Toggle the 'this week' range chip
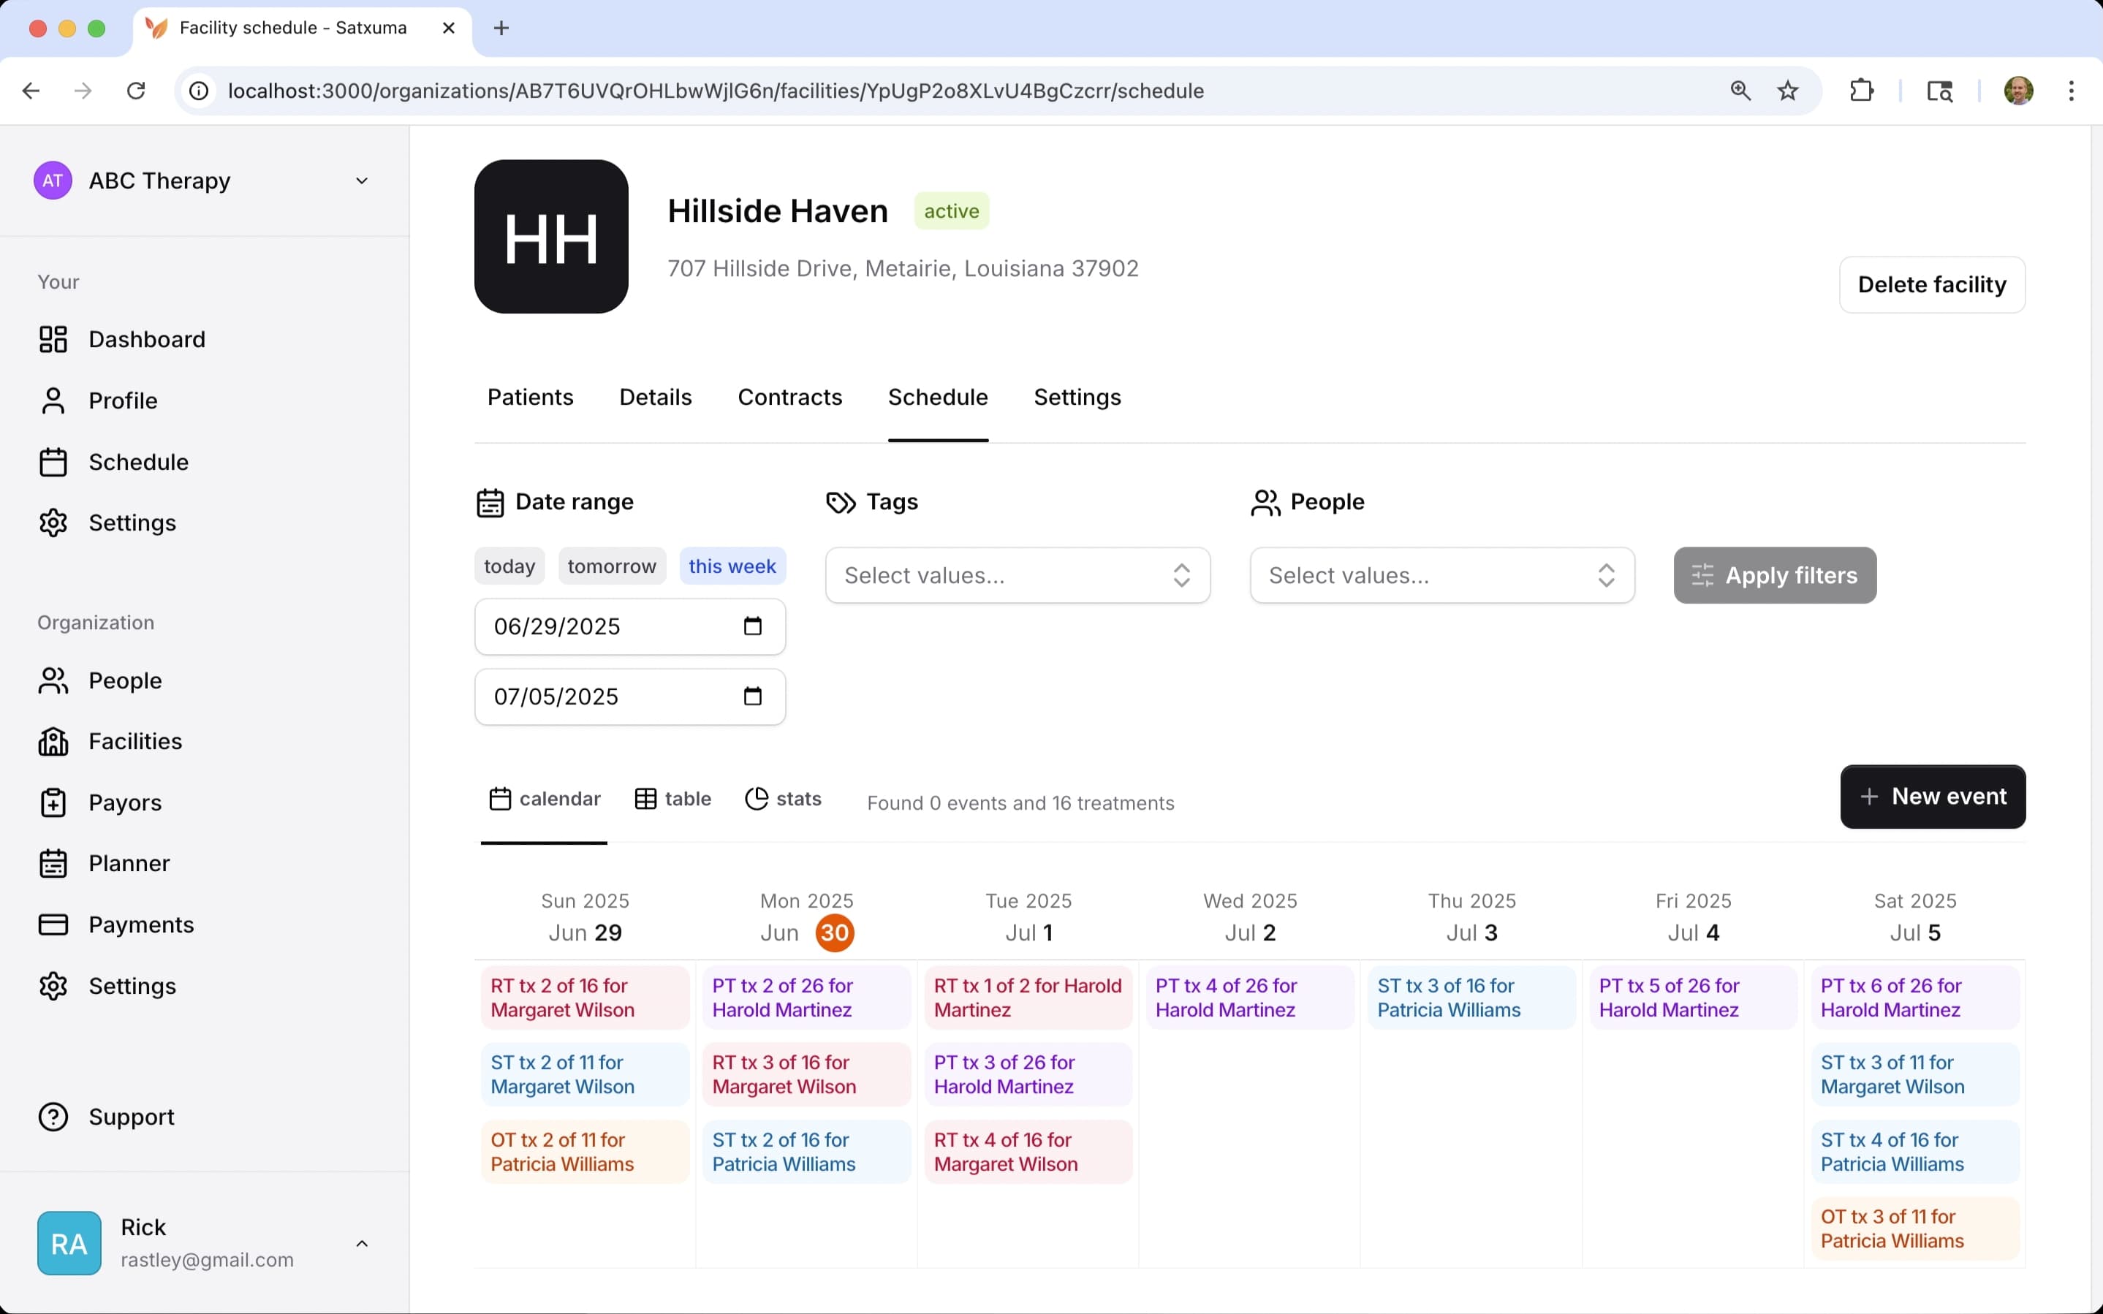The height and width of the screenshot is (1314, 2103). (732, 566)
